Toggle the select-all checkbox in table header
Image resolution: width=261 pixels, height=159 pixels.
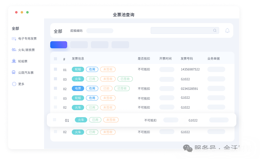coord(55,59)
